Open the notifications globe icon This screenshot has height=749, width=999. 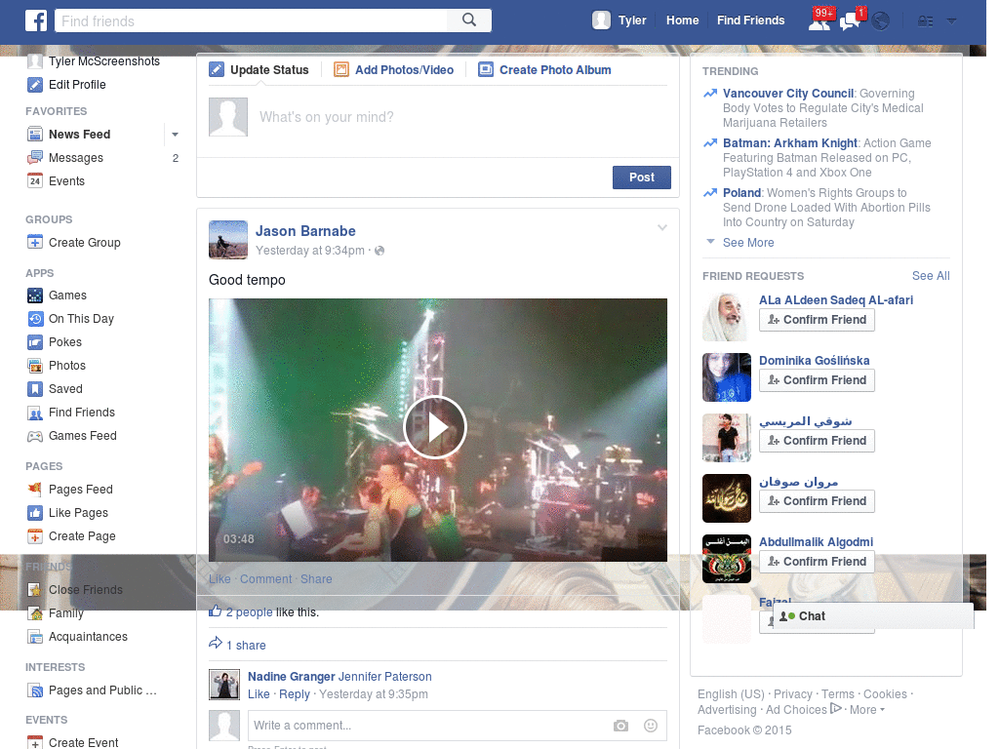[x=881, y=21]
